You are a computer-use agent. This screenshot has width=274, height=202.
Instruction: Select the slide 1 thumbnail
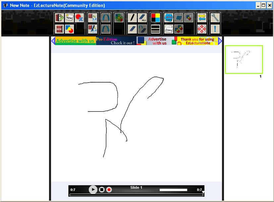tap(244, 59)
